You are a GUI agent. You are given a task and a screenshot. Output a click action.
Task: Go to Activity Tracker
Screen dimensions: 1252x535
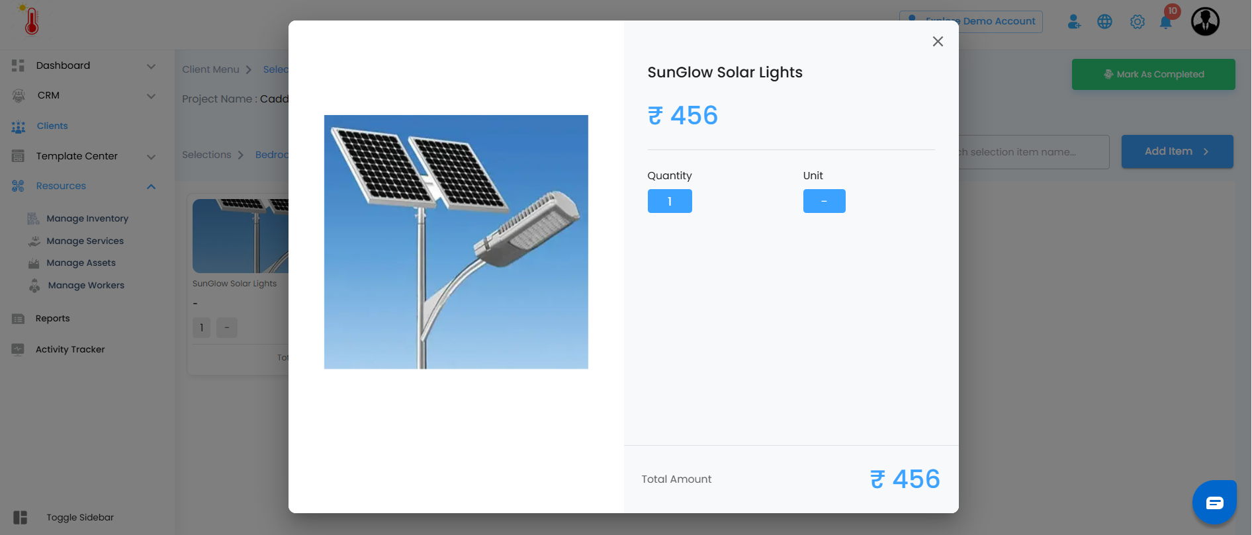pos(70,349)
